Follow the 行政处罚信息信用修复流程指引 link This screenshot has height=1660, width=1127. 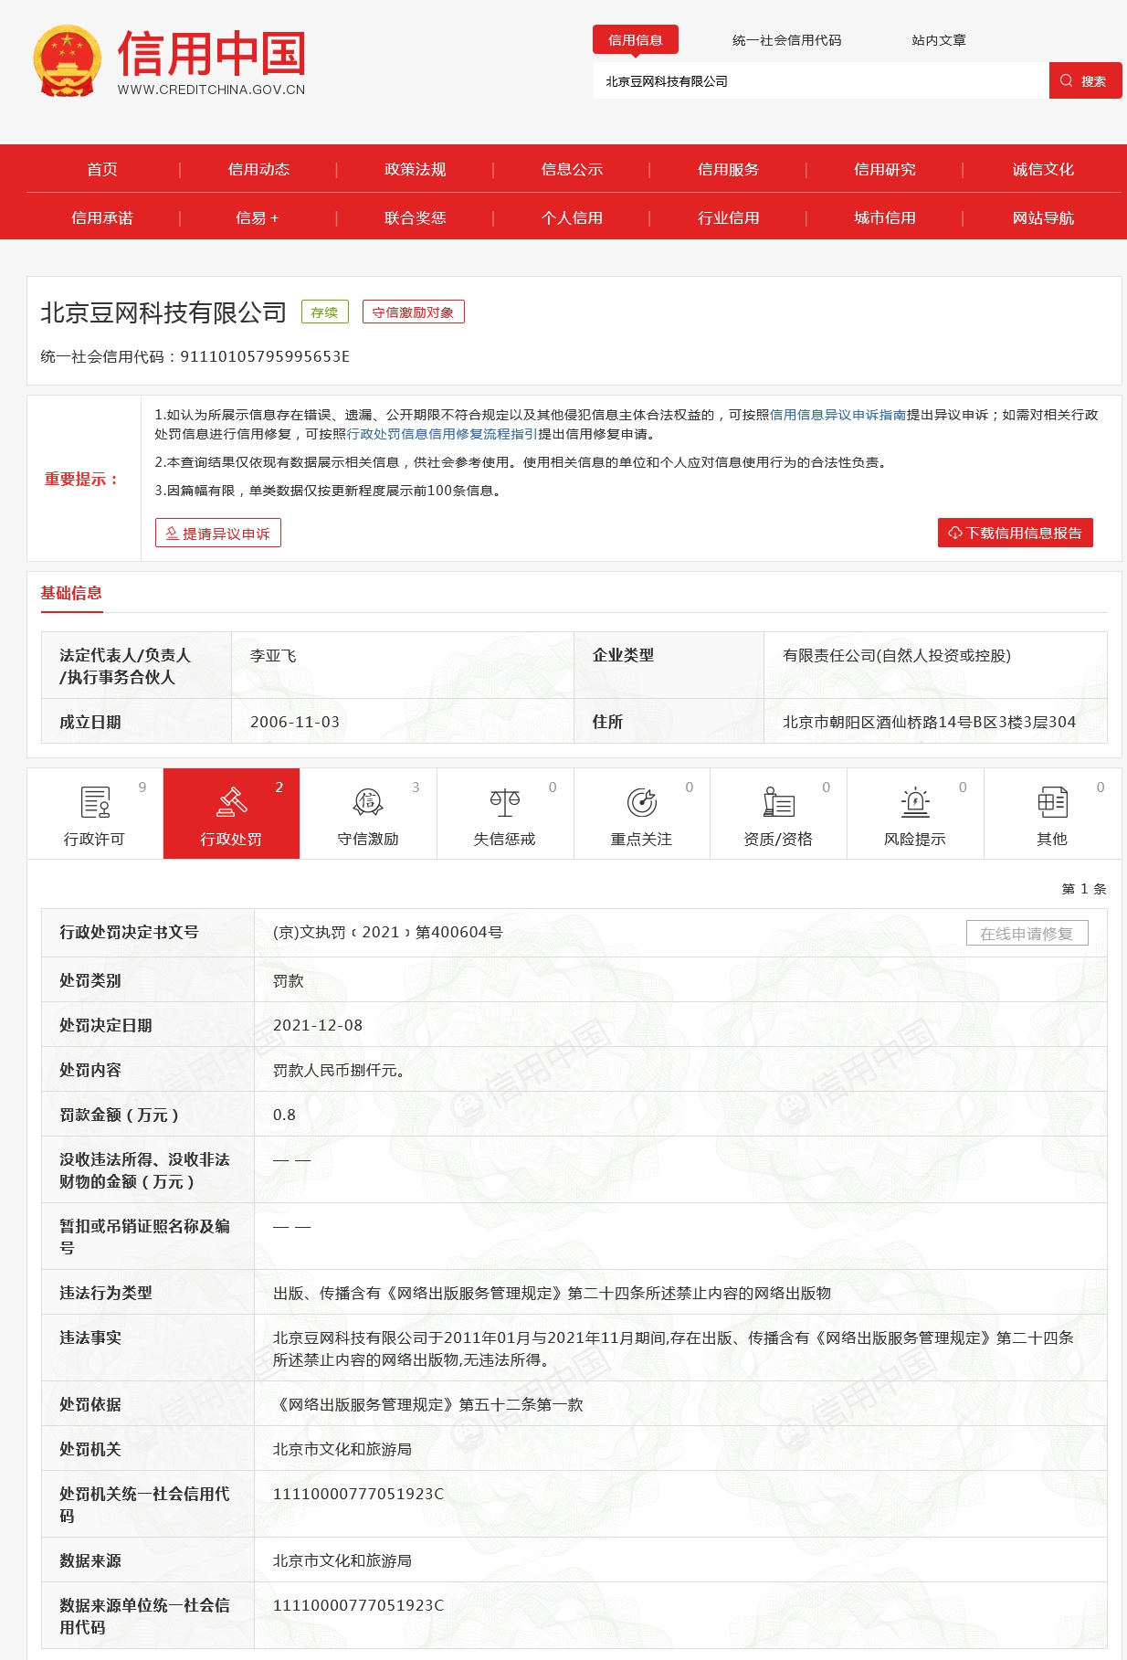443,434
